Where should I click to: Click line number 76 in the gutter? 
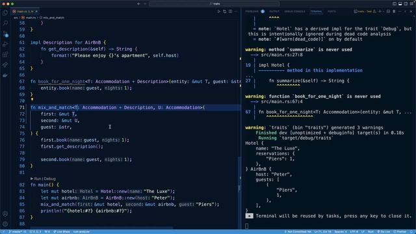(22, 140)
